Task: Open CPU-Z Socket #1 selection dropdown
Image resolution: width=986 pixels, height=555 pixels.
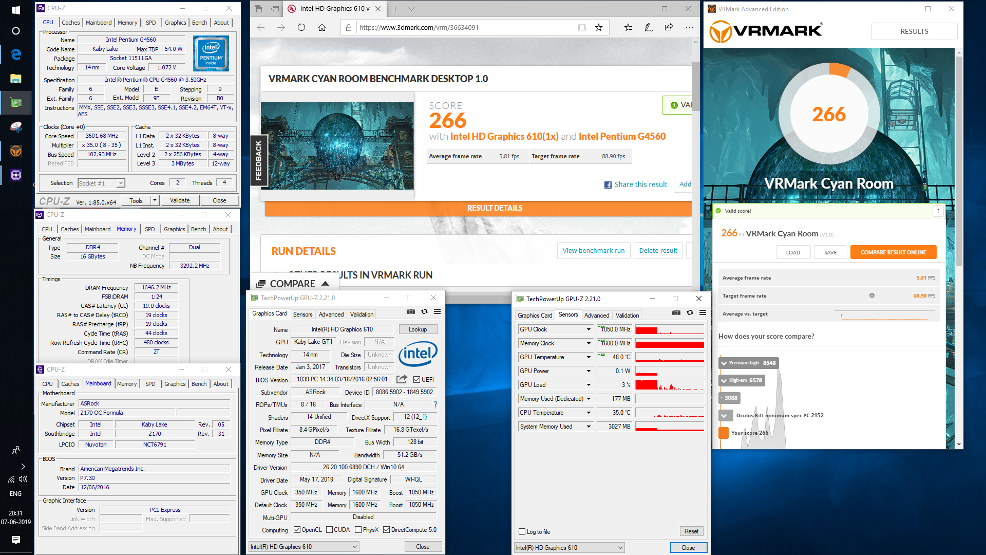Action: [x=101, y=183]
